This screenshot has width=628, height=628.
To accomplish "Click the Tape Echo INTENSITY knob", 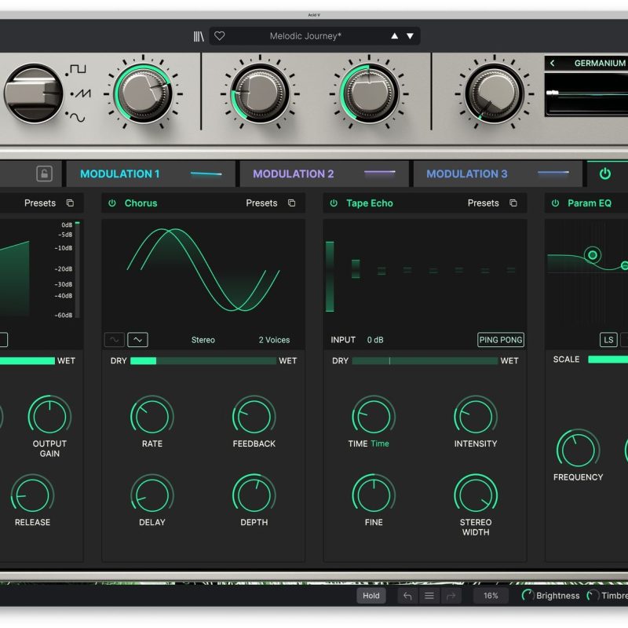I will coord(476,417).
